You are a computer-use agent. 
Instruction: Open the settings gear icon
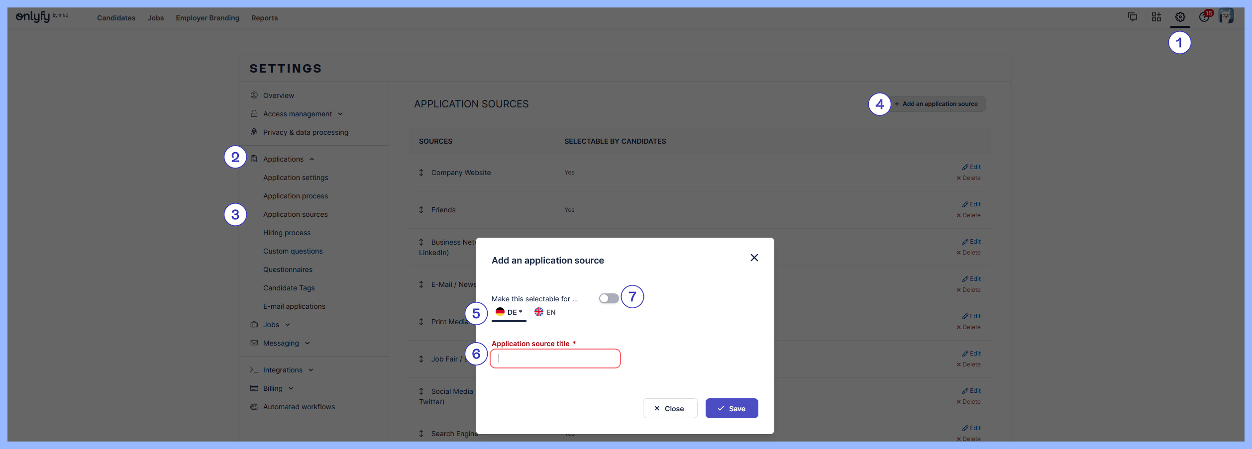point(1180,17)
